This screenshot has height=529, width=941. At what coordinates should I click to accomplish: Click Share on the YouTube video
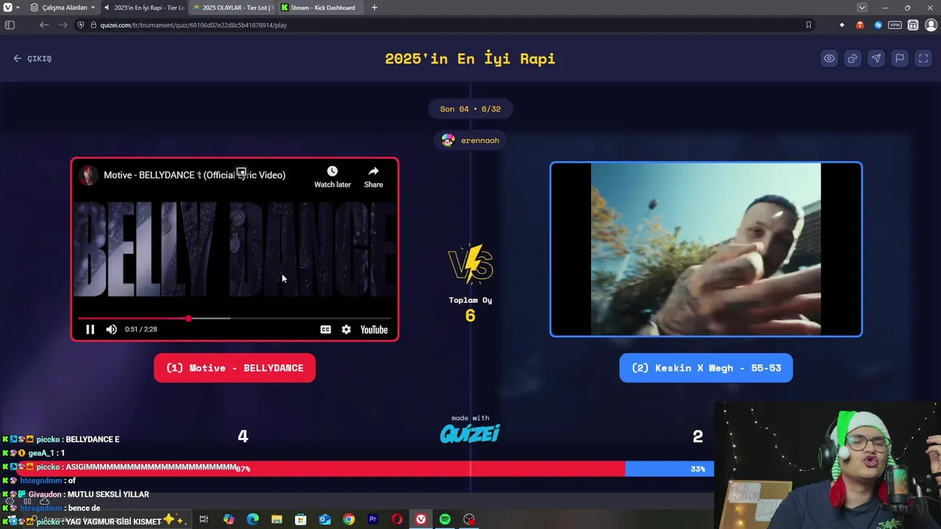373,176
